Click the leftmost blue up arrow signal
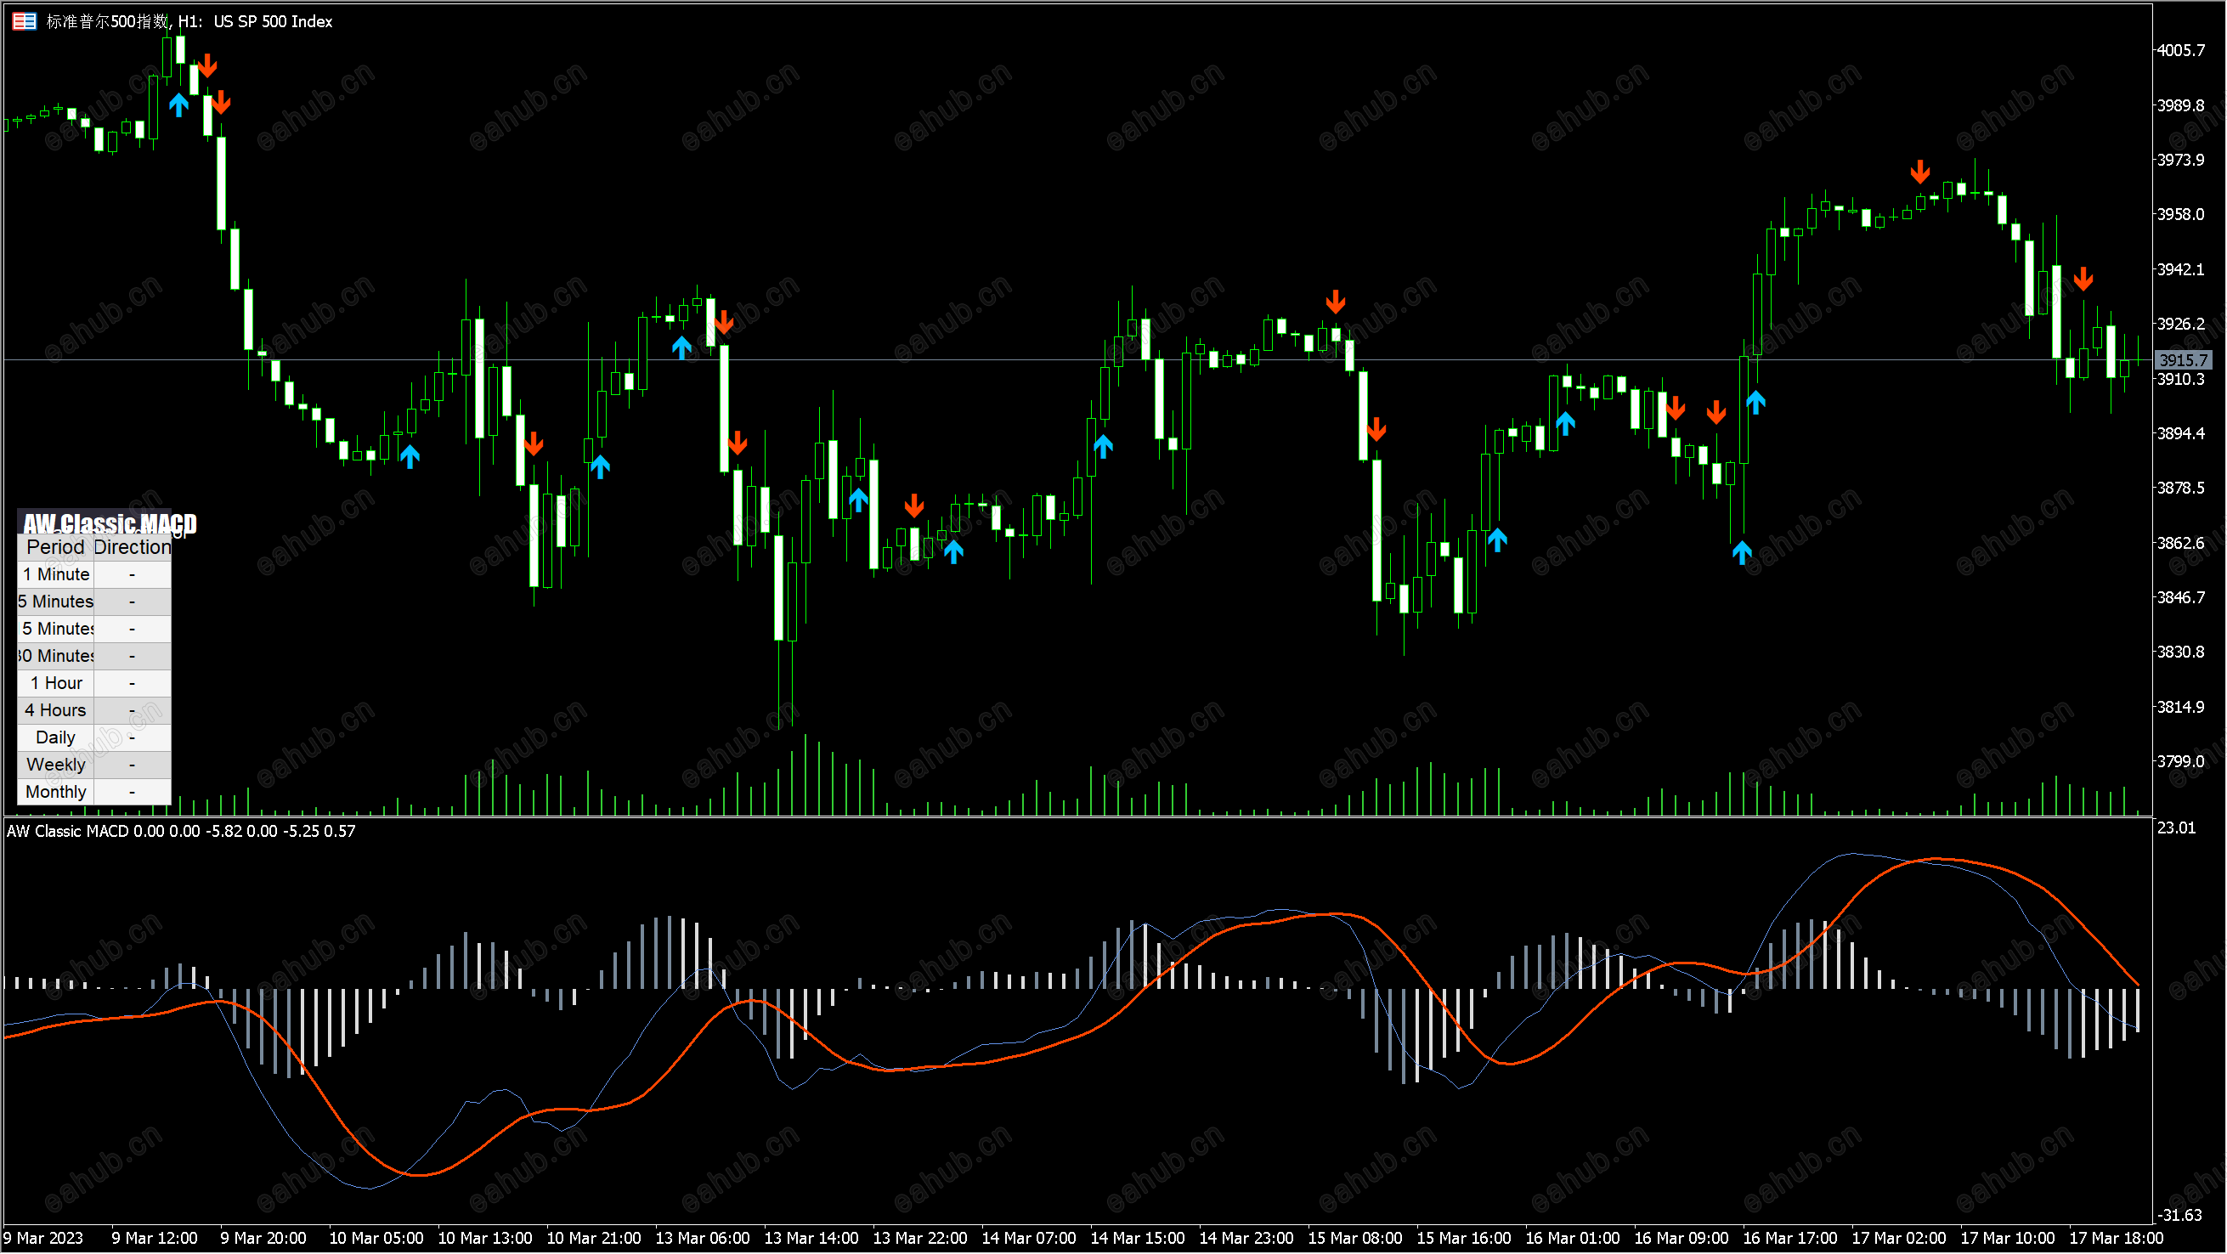2227x1254 pixels. (179, 104)
